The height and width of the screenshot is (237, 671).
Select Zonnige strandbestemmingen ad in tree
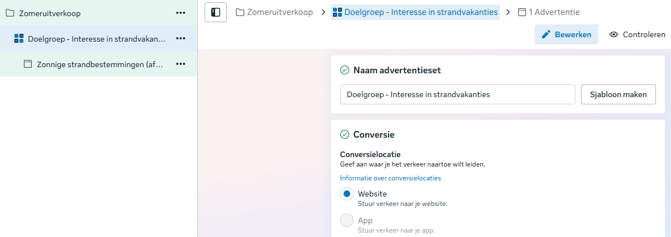tap(100, 64)
